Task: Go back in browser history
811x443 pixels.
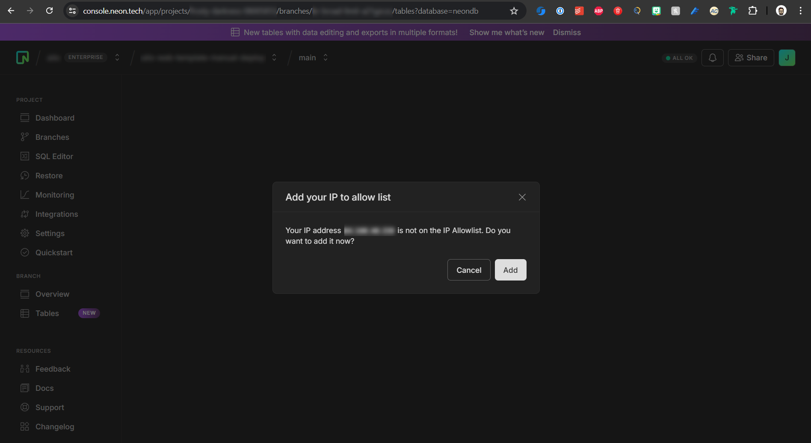Action: 11,11
